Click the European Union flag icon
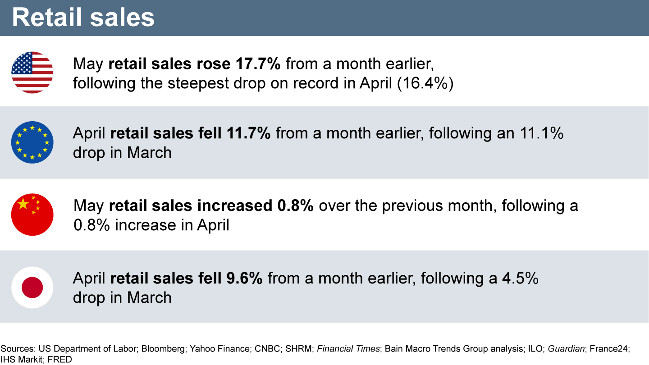 [32, 142]
